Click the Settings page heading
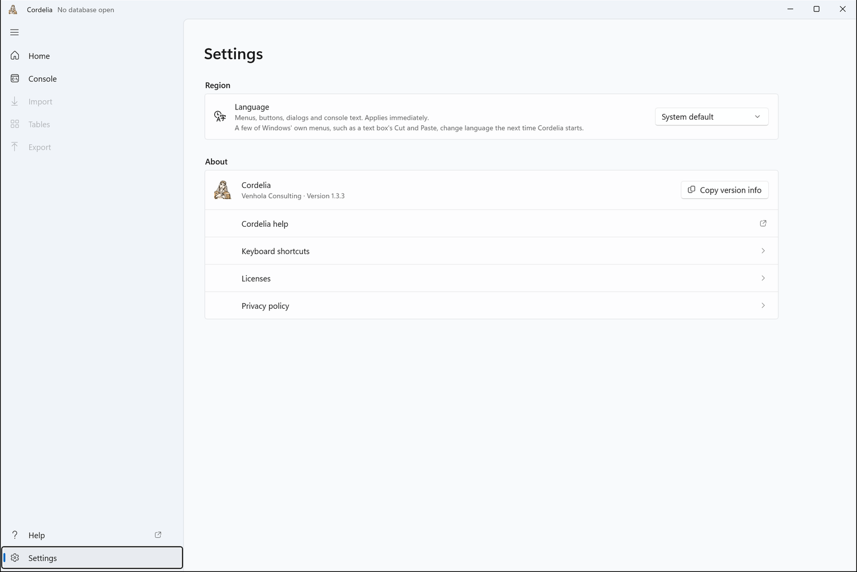The width and height of the screenshot is (857, 572). (x=234, y=54)
